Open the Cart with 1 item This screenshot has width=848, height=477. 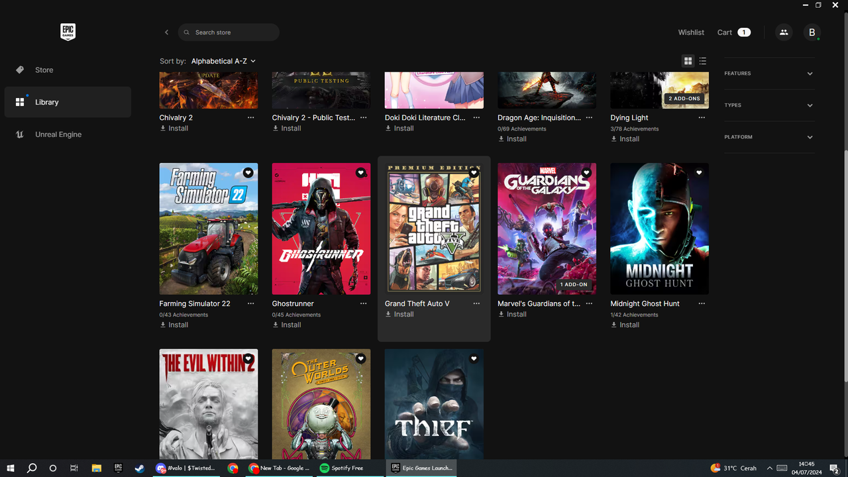[x=733, y=32]
